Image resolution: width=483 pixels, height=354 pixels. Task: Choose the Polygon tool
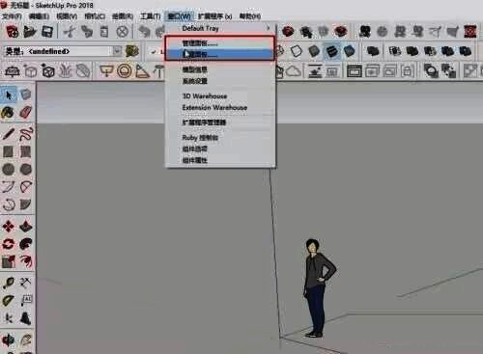point(26,169)
